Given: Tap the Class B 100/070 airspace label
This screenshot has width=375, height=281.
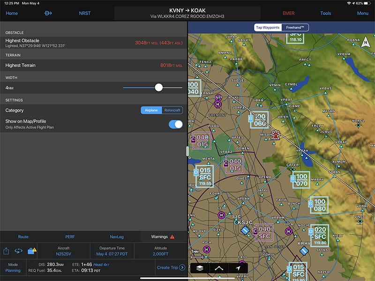Looking at the screenshot, I should pyautogui.click(x=300, y=180).
